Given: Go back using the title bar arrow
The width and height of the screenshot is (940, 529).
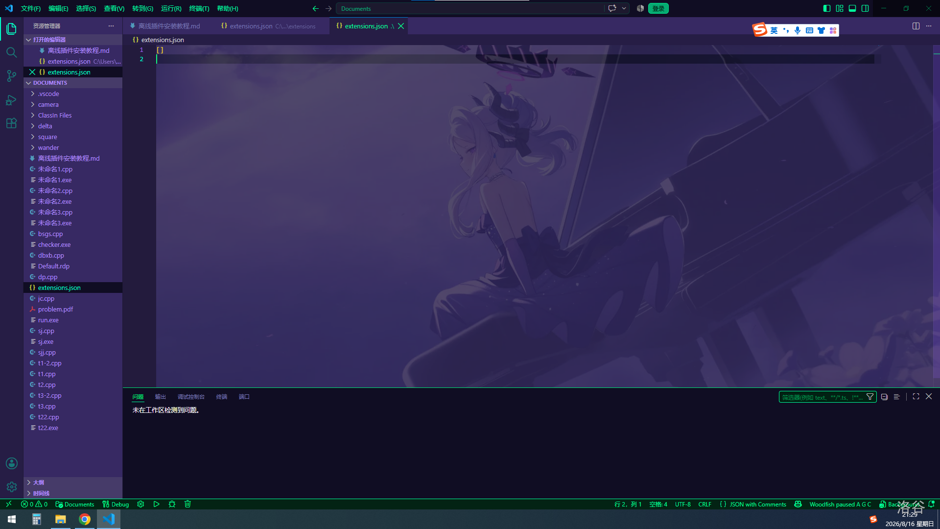Looking at the screenshot, I should coord(316,8).
